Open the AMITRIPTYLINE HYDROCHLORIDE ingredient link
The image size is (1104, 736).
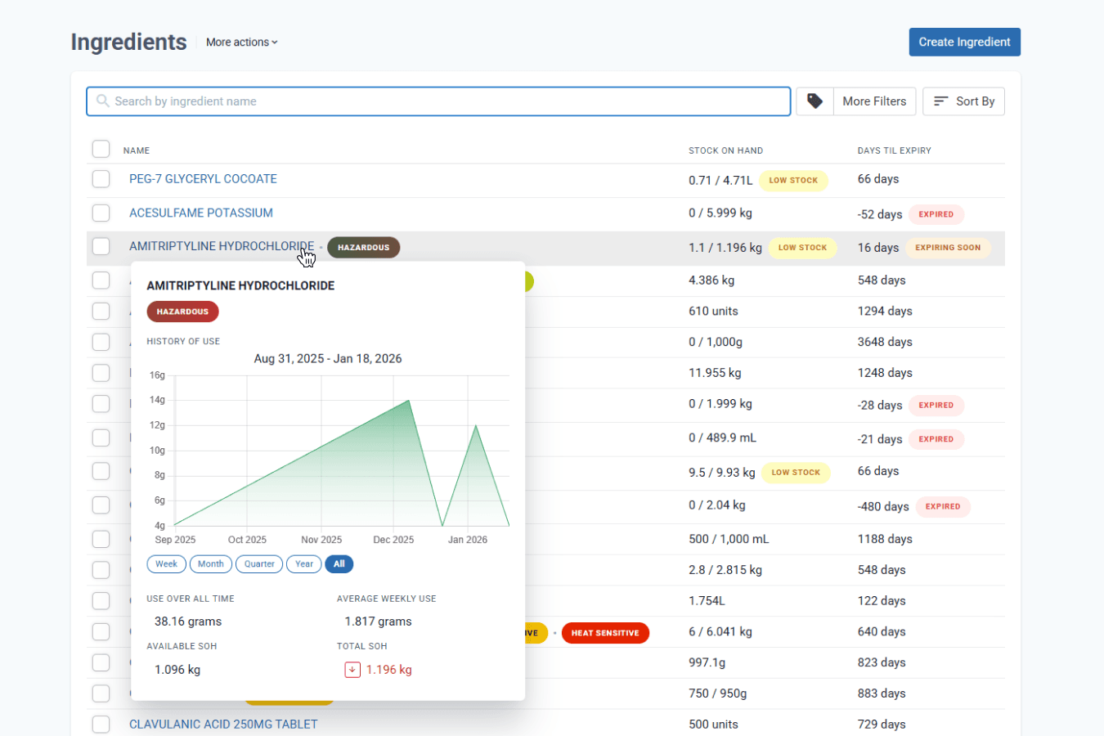(x=222, y=246)
